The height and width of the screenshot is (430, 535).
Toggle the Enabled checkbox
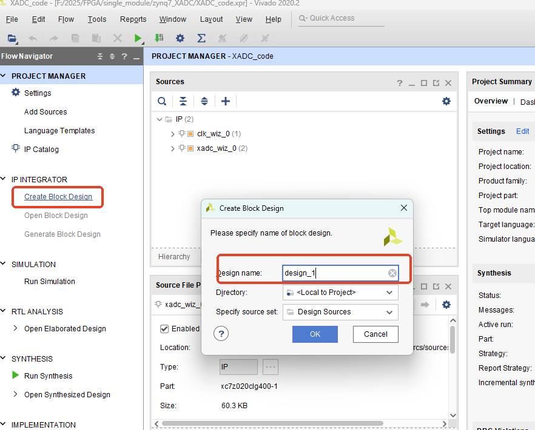point(164,329)
